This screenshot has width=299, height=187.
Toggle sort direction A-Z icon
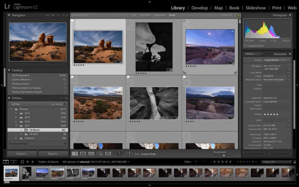(129, 153)
